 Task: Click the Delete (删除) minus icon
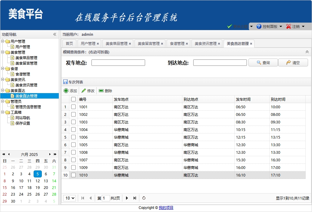pos(101,91)
